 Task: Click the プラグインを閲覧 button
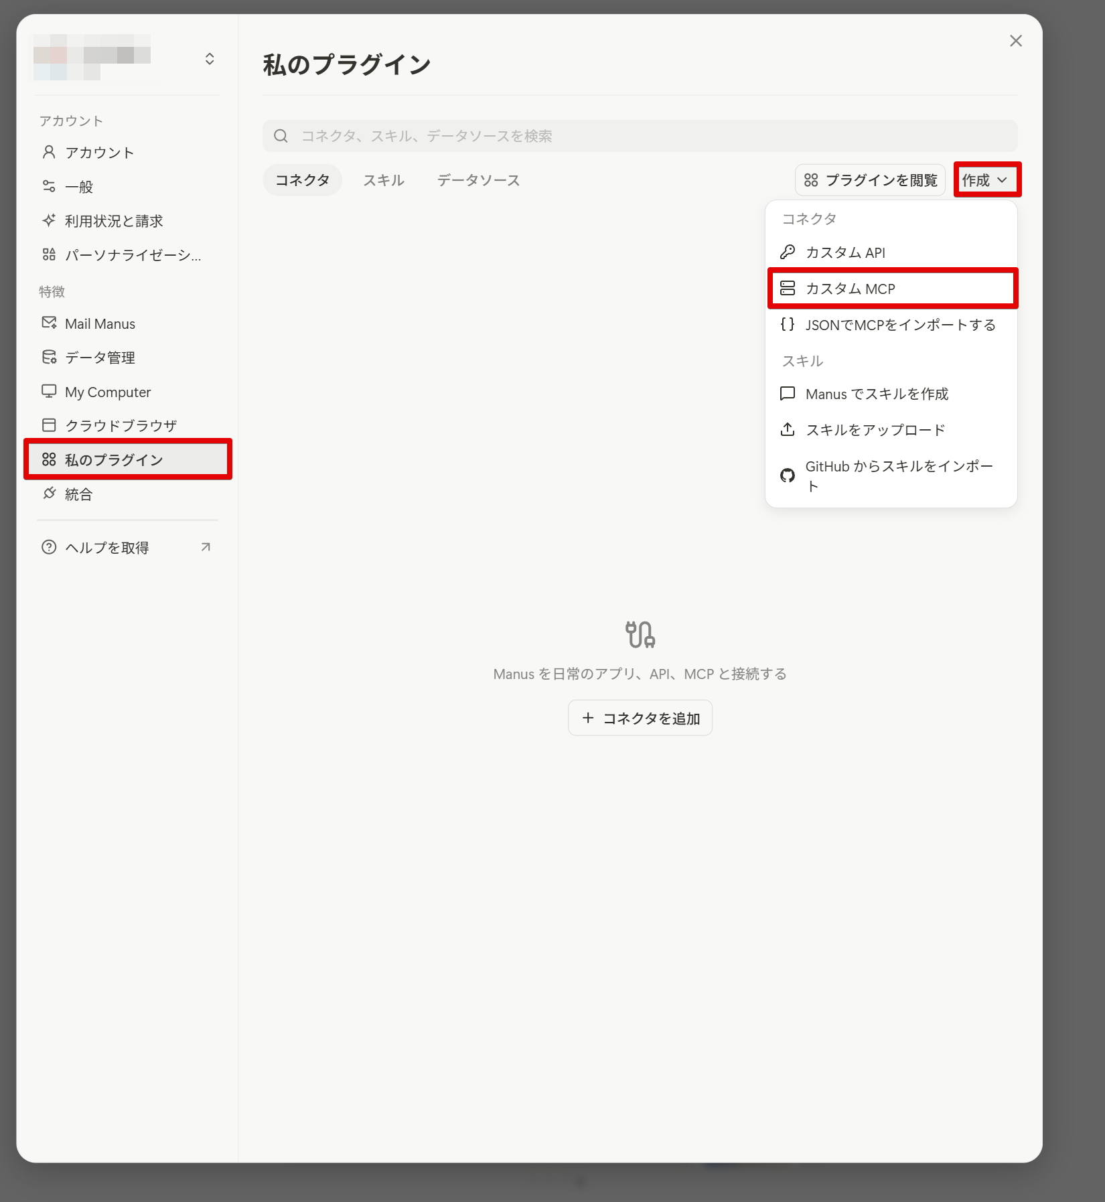pos(871,180)
